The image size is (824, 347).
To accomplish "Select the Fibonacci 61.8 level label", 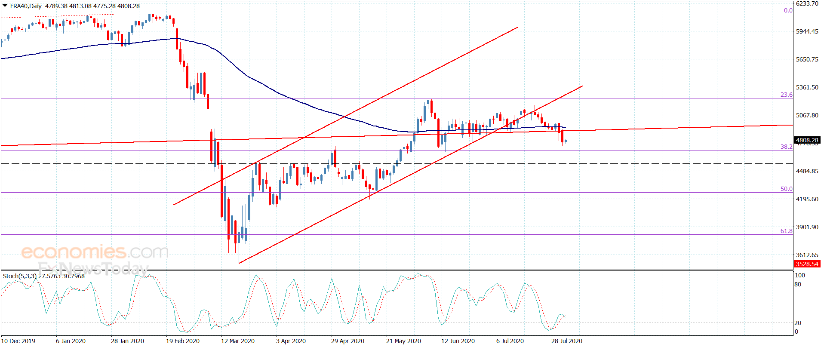I will click(x=786, y=231).
